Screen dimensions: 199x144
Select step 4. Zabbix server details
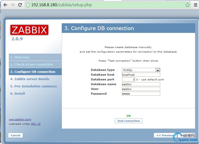pos(30,79)
